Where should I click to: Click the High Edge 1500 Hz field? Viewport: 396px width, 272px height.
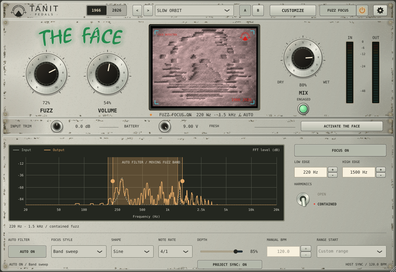(359, 172)
